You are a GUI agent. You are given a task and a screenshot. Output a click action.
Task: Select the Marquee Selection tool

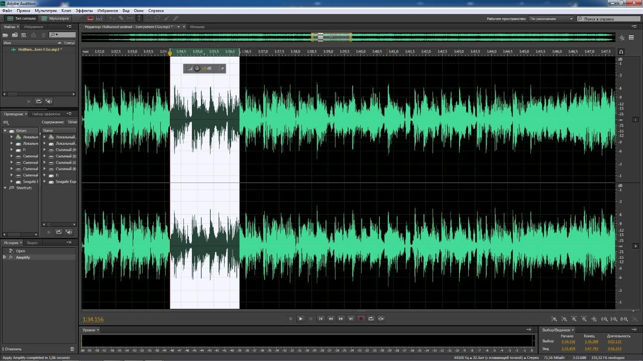[149, 18]
